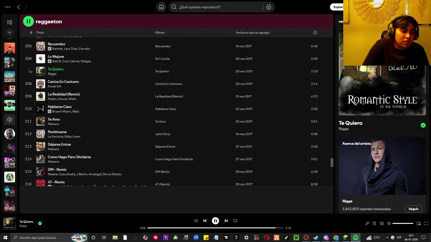Open the Browse icon in the search bar
The width and height of the screenshot is (431, 242).
pyautogui.click(x=269, y=7)
